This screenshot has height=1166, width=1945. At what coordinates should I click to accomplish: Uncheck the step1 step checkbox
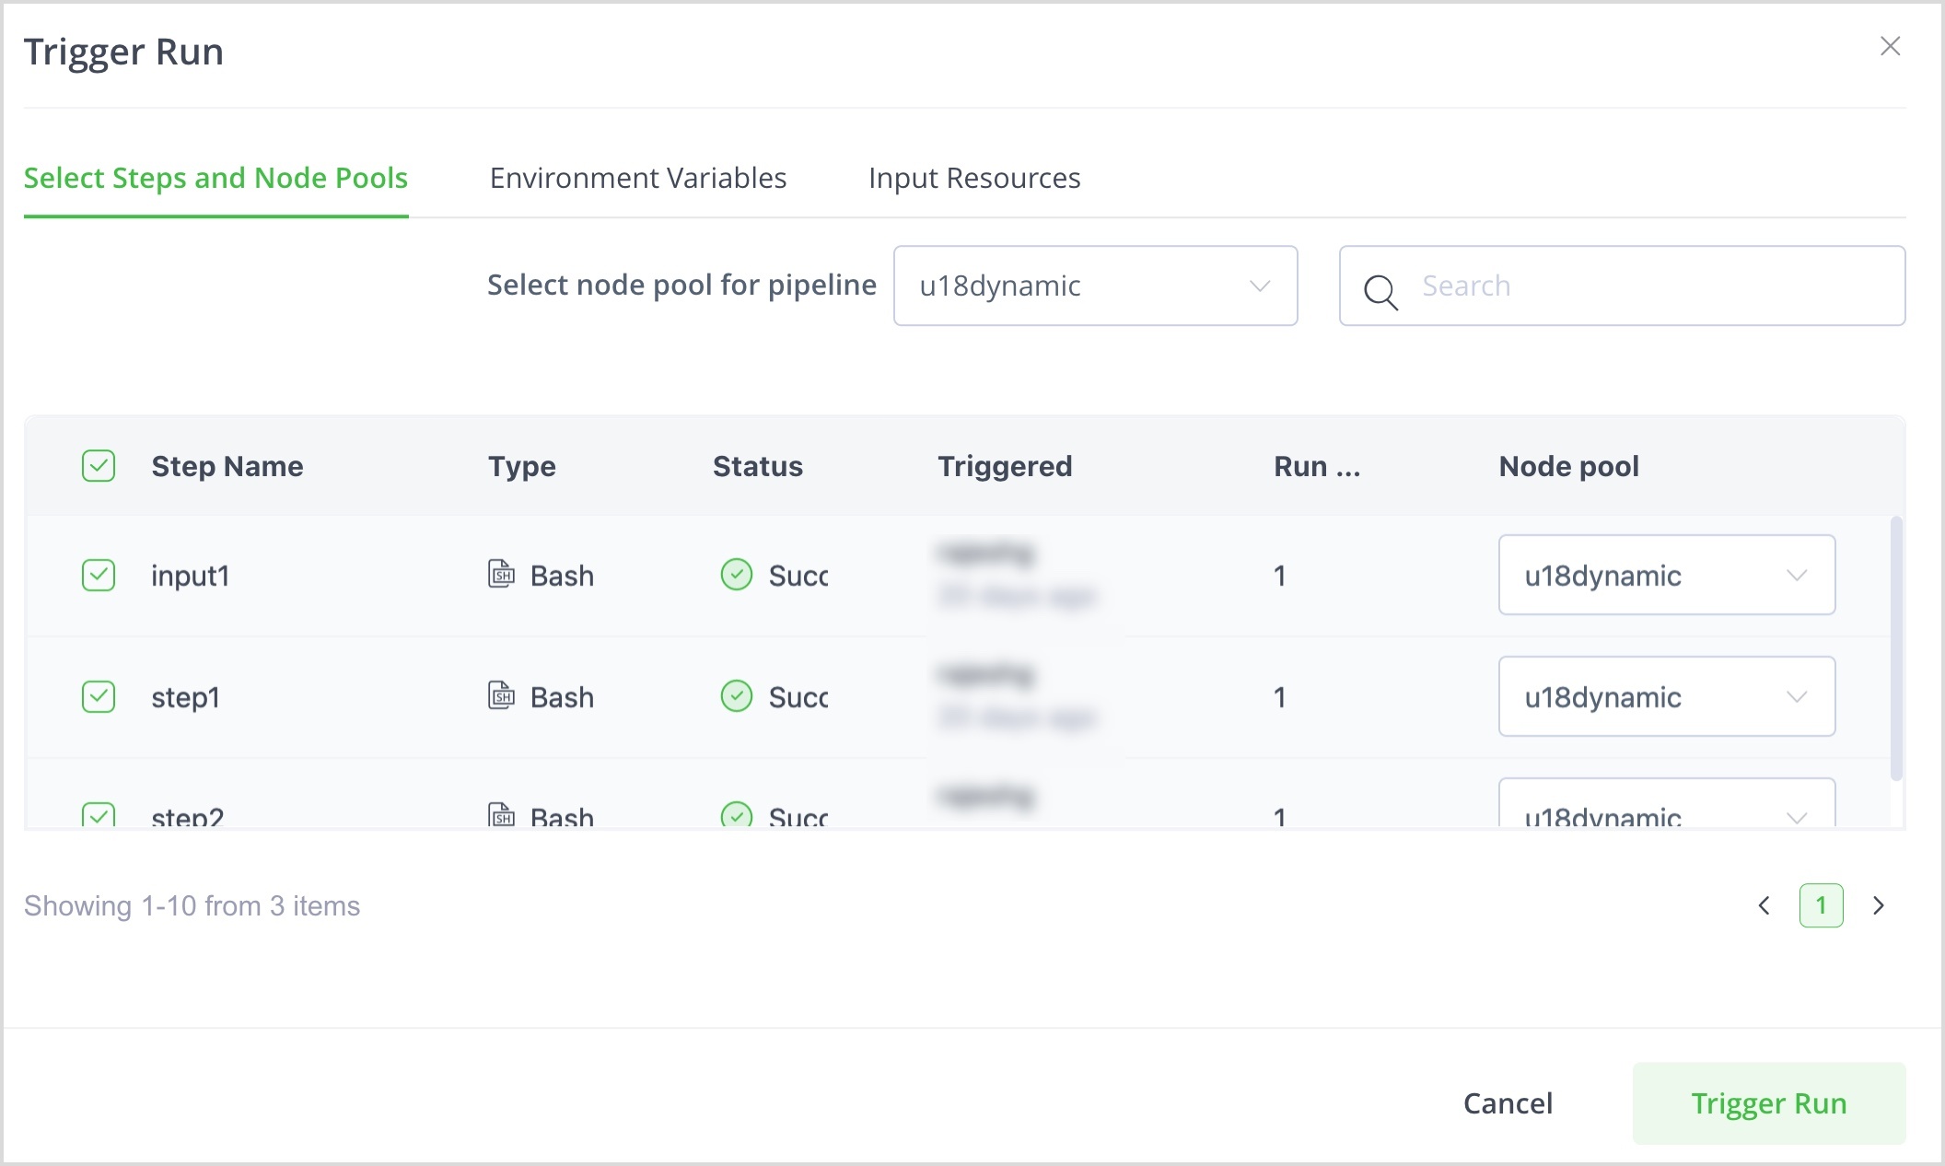coord(99,696)
